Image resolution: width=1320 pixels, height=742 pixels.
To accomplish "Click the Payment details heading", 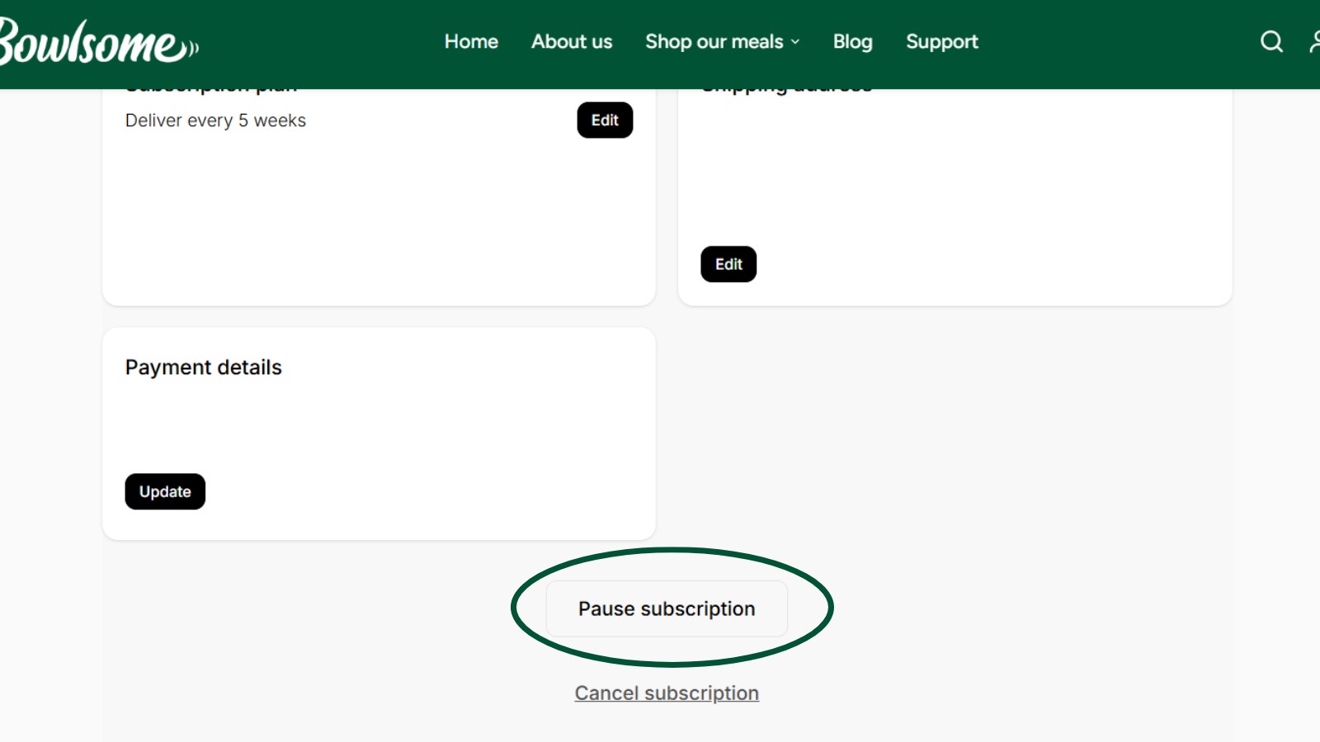I will [203, 368].
